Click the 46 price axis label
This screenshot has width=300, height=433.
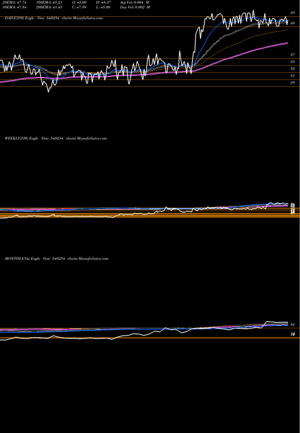point(293,23)
